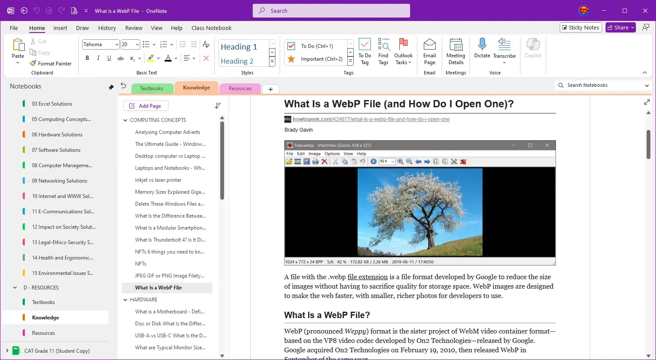Click the text highlight color button
Viewport: 656px width, 360px height.
[151, 58]
